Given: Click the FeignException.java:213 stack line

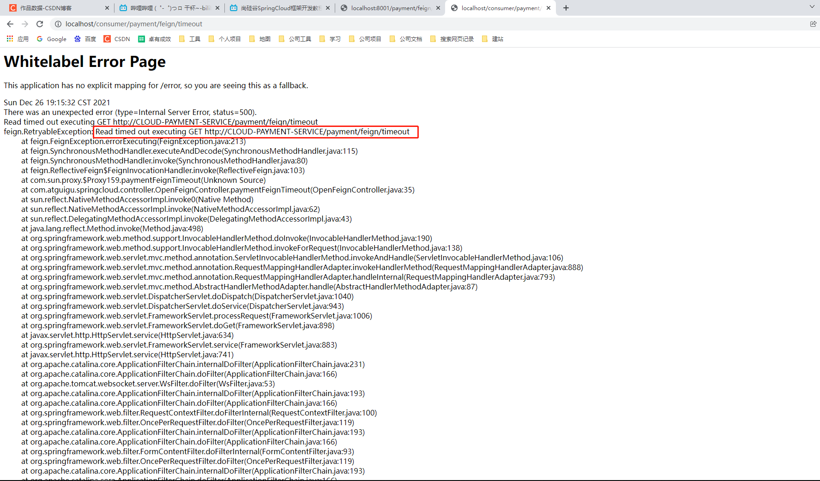Looking at the screenshot, I should pyautogui.click(x=133, y=141).
